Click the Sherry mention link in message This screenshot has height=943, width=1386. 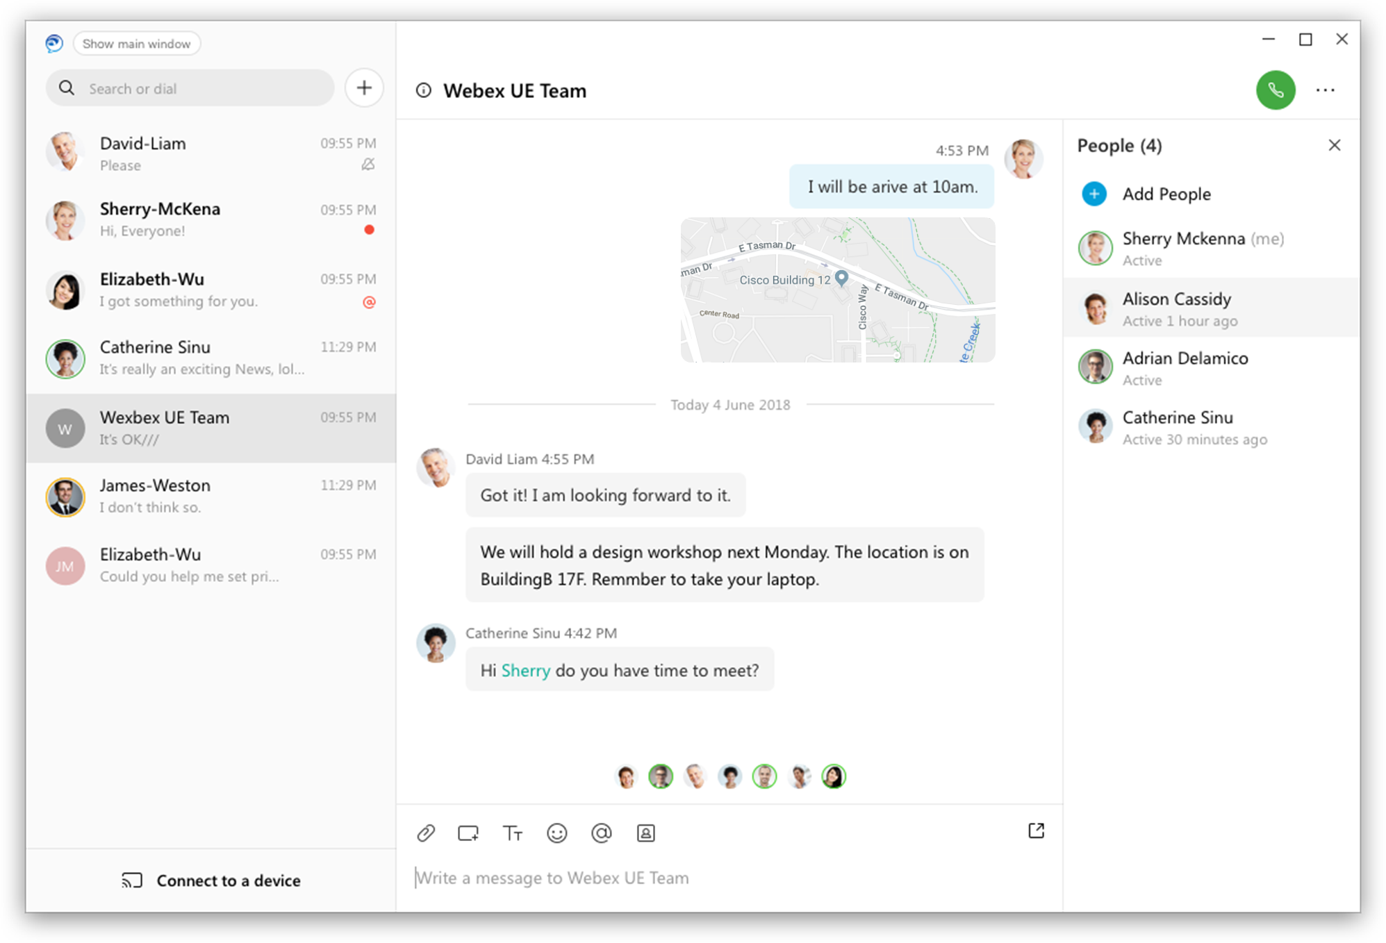click(x=526, y=670)
